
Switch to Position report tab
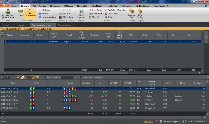pyautogui.click(x=7, y=25)
